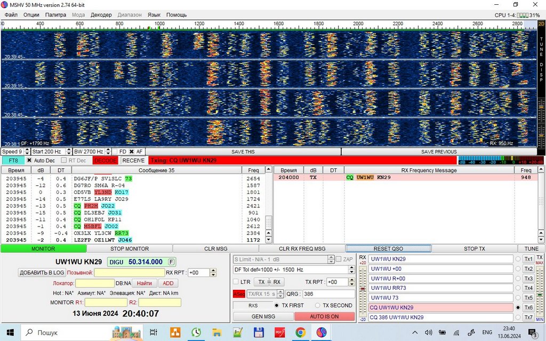Click the red ASeq indicator

(239, 294)
